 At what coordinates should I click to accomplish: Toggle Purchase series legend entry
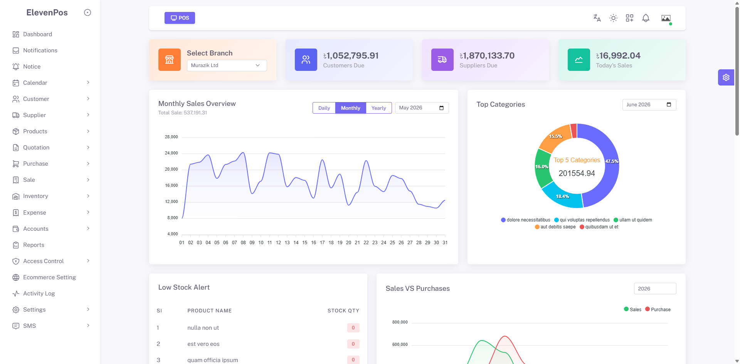658,309
